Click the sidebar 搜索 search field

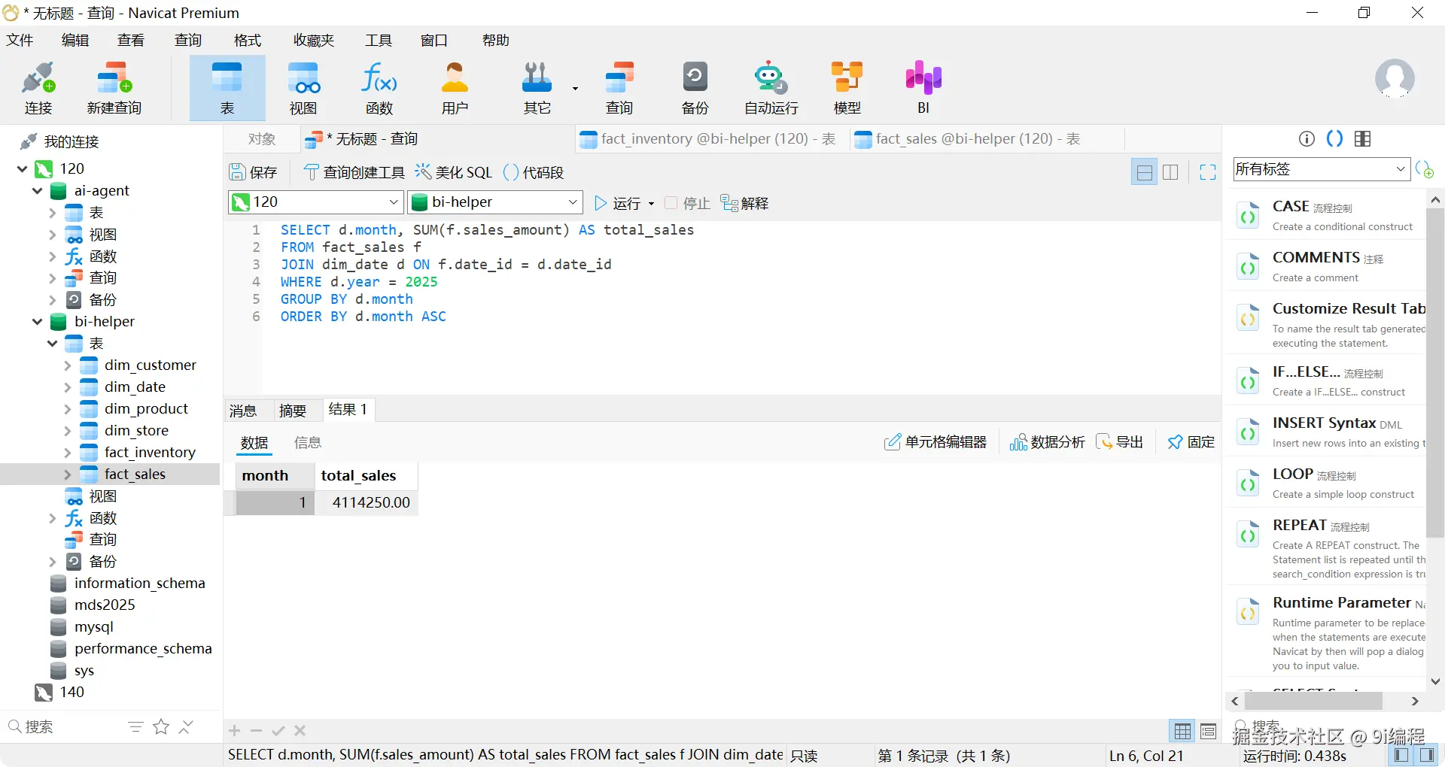click(64, 726)
